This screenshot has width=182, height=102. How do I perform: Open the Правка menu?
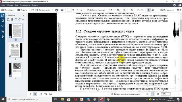pyautogui.click(x=10, y=5)
